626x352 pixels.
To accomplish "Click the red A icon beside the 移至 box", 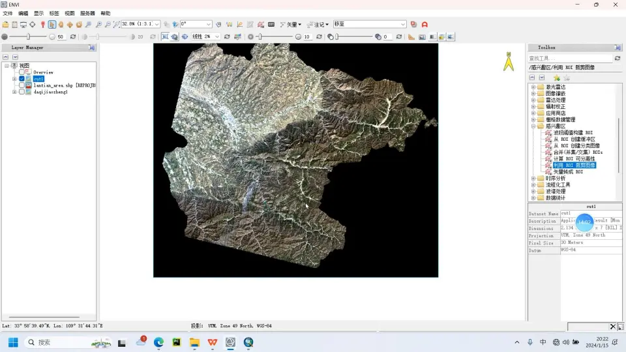I will click(425, 24).
